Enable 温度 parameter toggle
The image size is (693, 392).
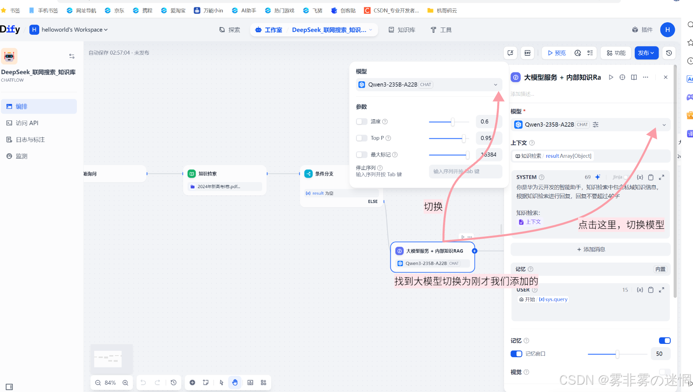tap(362, 122)
